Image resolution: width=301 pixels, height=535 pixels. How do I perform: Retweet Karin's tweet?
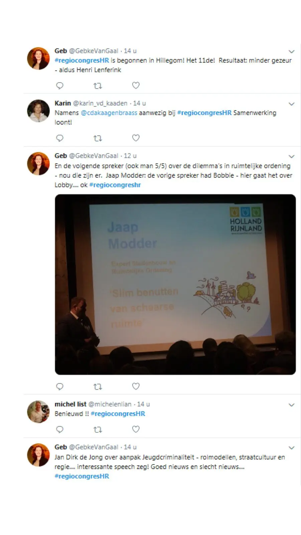point(98,138)
